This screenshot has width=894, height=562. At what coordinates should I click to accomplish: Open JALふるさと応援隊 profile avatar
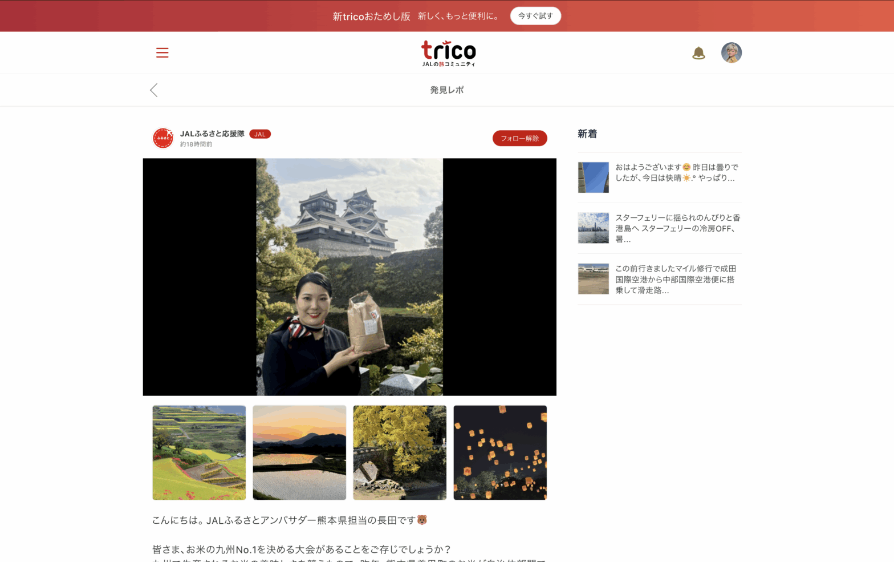[163, 138]
